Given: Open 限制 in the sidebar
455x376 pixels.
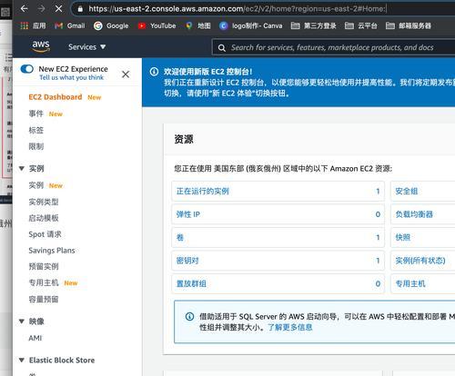Looking at the screenshot, I should [36, 146].
